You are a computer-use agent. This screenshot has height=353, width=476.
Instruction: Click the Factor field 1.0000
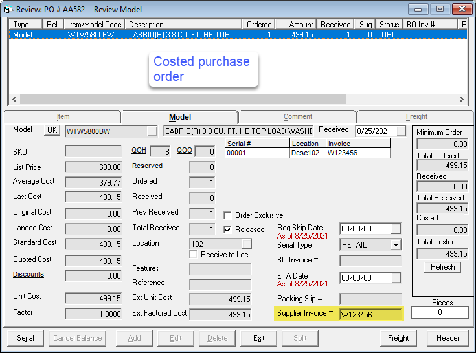(x=93, y=314)
